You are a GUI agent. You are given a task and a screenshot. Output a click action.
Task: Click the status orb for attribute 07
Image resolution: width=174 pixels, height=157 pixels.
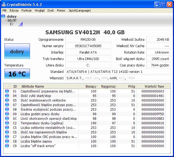click(x=7, y=105)
